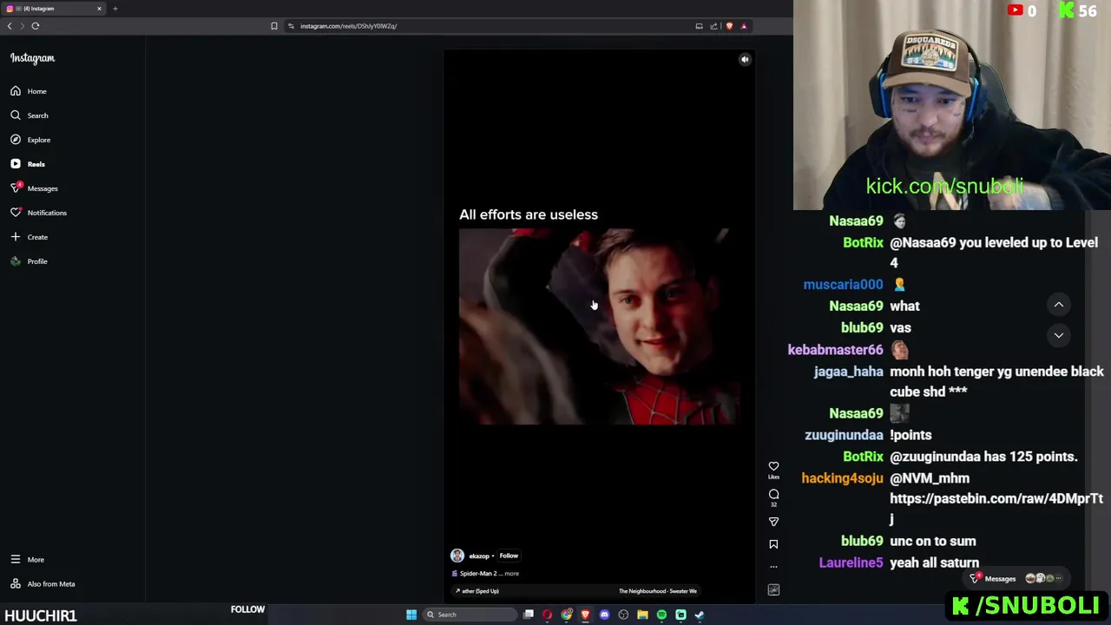Pause the Spider-Man reel video
Screen dimensions: 1111x625
tap(599, 326)
